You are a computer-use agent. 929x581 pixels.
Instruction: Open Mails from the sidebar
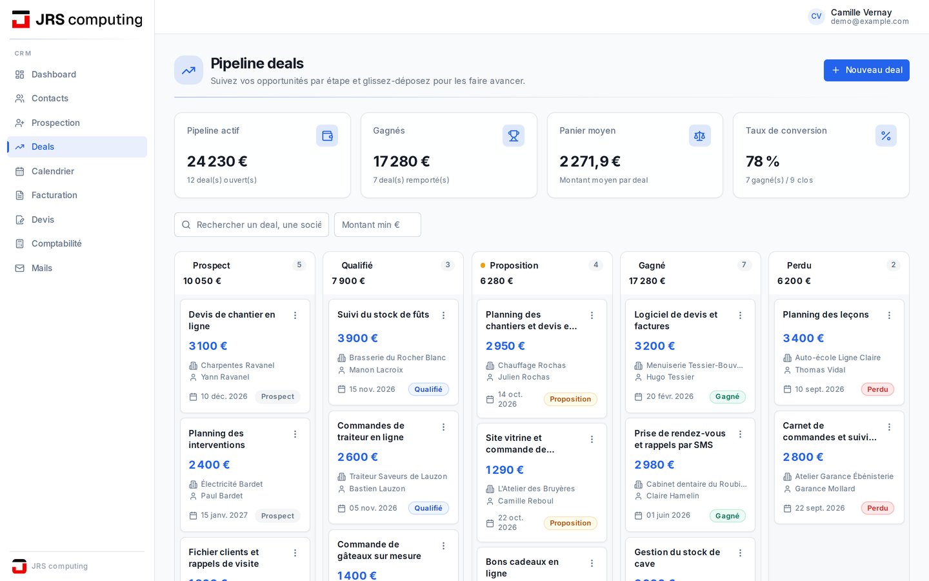point(77,268)
